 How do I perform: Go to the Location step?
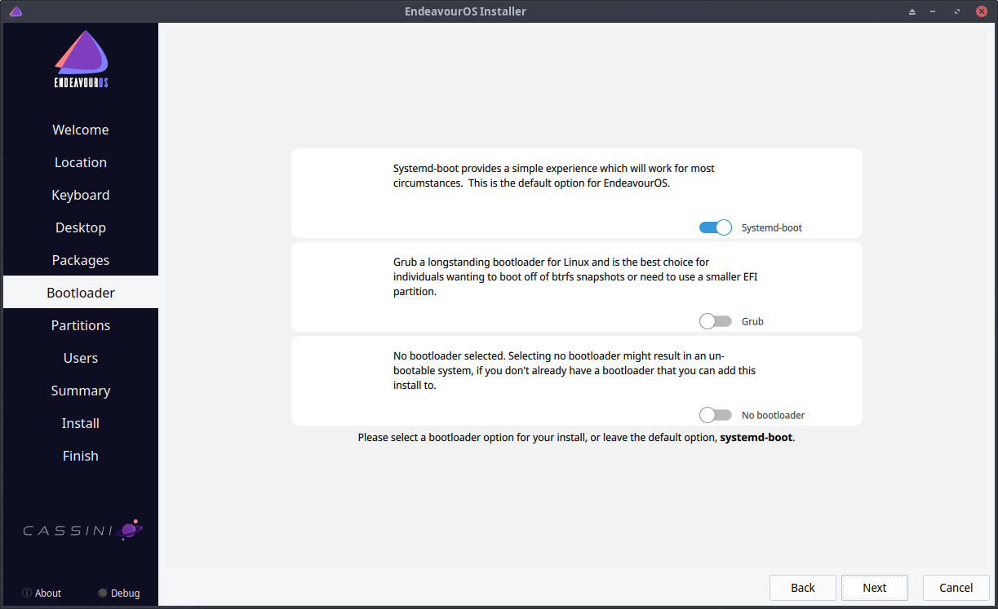point(81,162)
